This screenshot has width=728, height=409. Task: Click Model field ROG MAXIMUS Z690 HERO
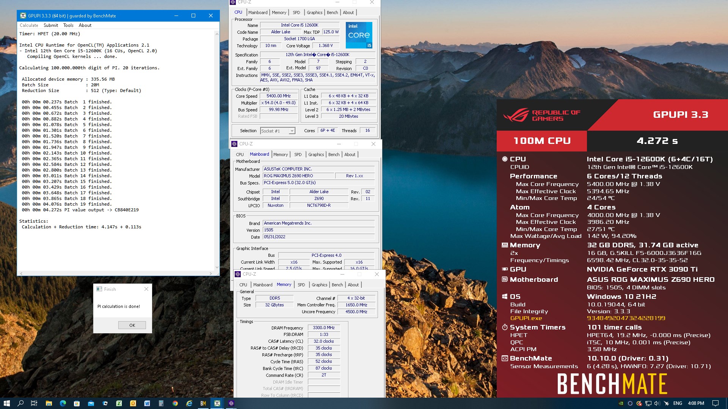(298, 176)
